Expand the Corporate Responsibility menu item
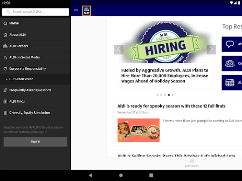 [35, 69]
